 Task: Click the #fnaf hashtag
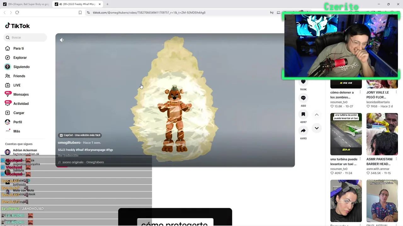[x=80, y=150]
